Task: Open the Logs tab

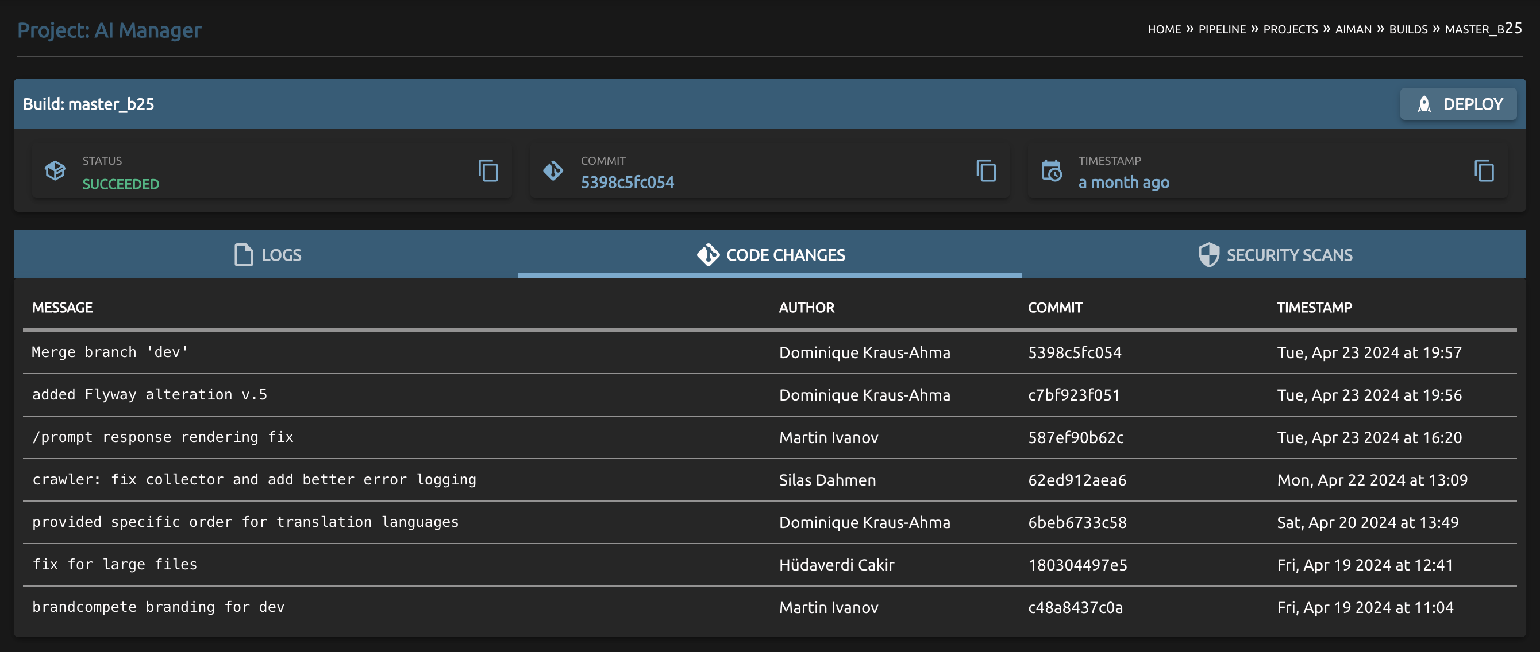Action: (267, 255)
